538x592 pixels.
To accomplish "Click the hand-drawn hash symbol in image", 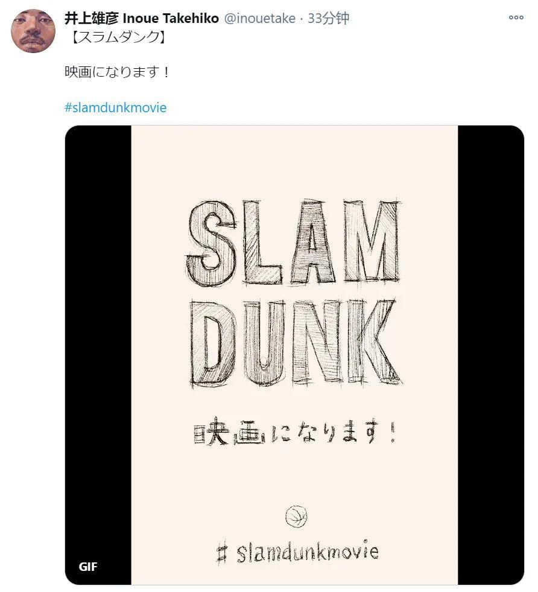I will point(222,554).
